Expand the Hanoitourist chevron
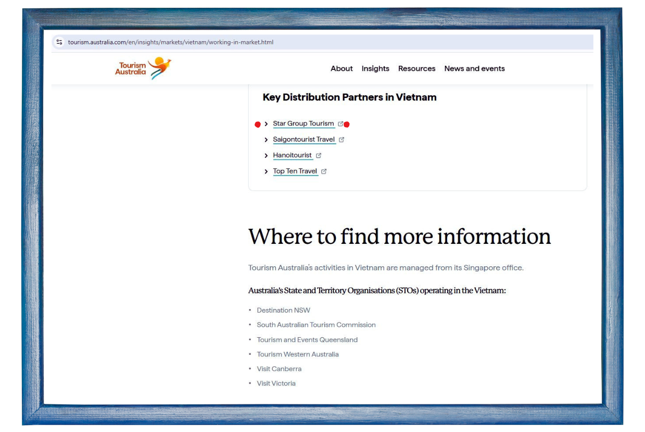Image resolution: width=645 pixels, height=432 pixels. (x=266, y=155)
